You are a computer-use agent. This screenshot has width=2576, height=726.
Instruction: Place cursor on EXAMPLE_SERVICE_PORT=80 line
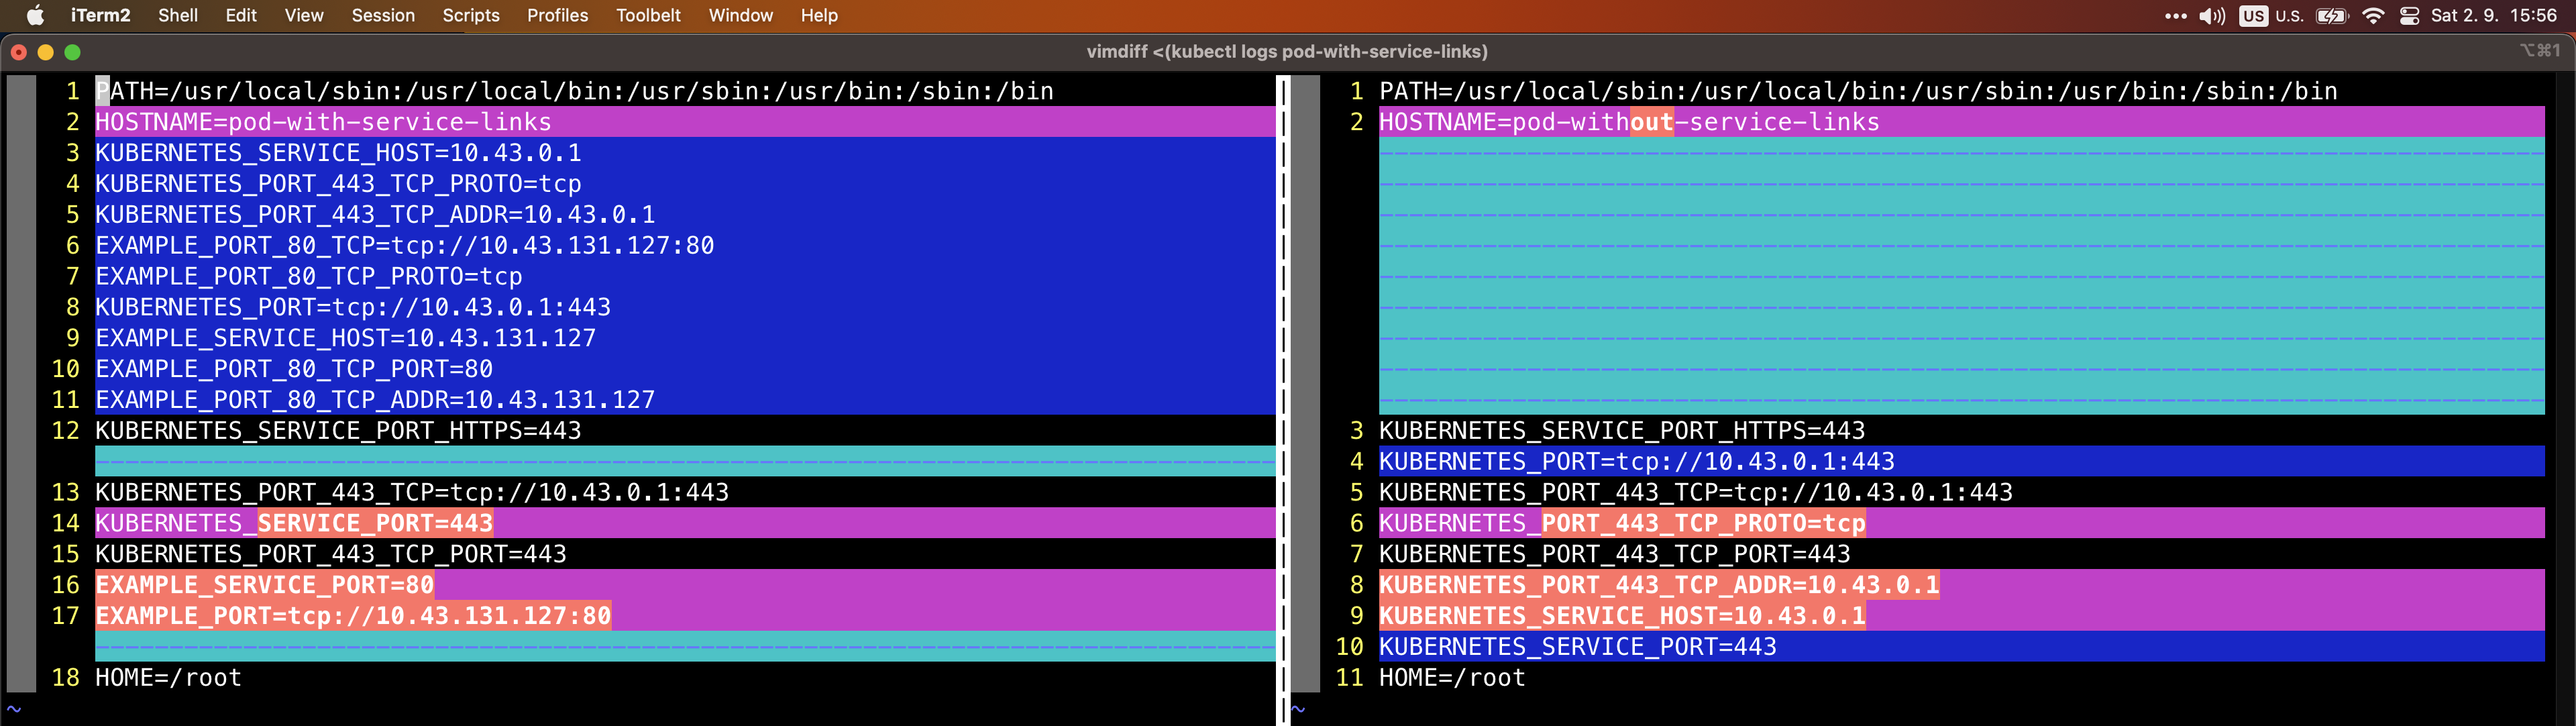point(264,585)
